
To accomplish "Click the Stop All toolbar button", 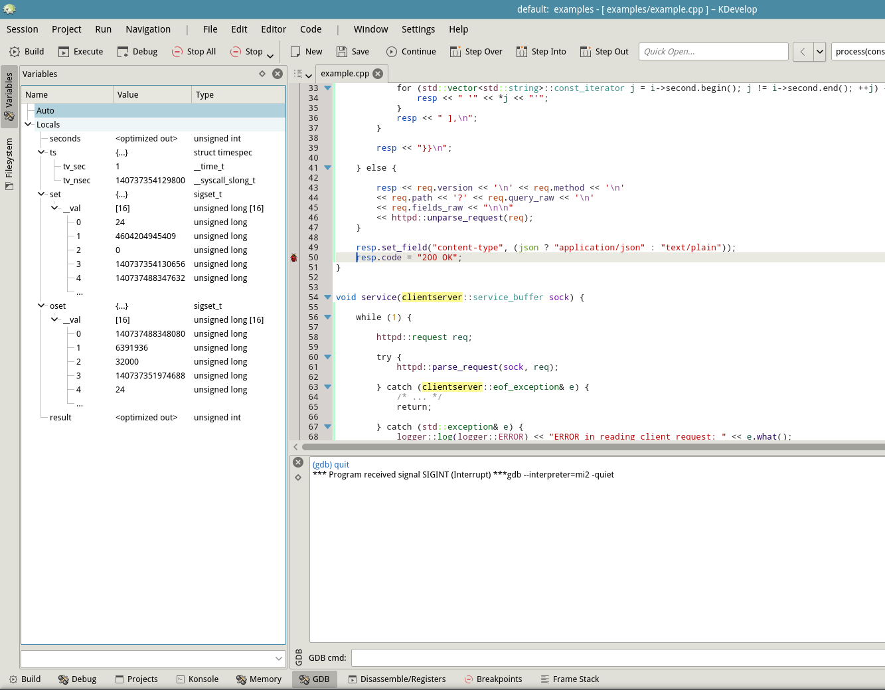I will pos(194,52).
